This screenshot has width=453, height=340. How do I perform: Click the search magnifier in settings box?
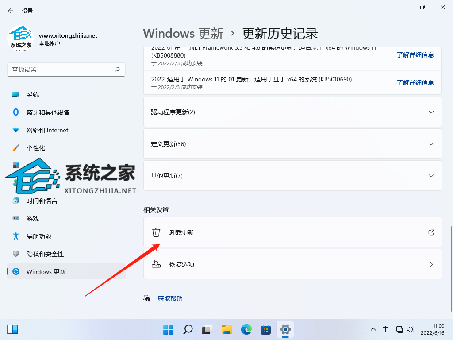117,70
